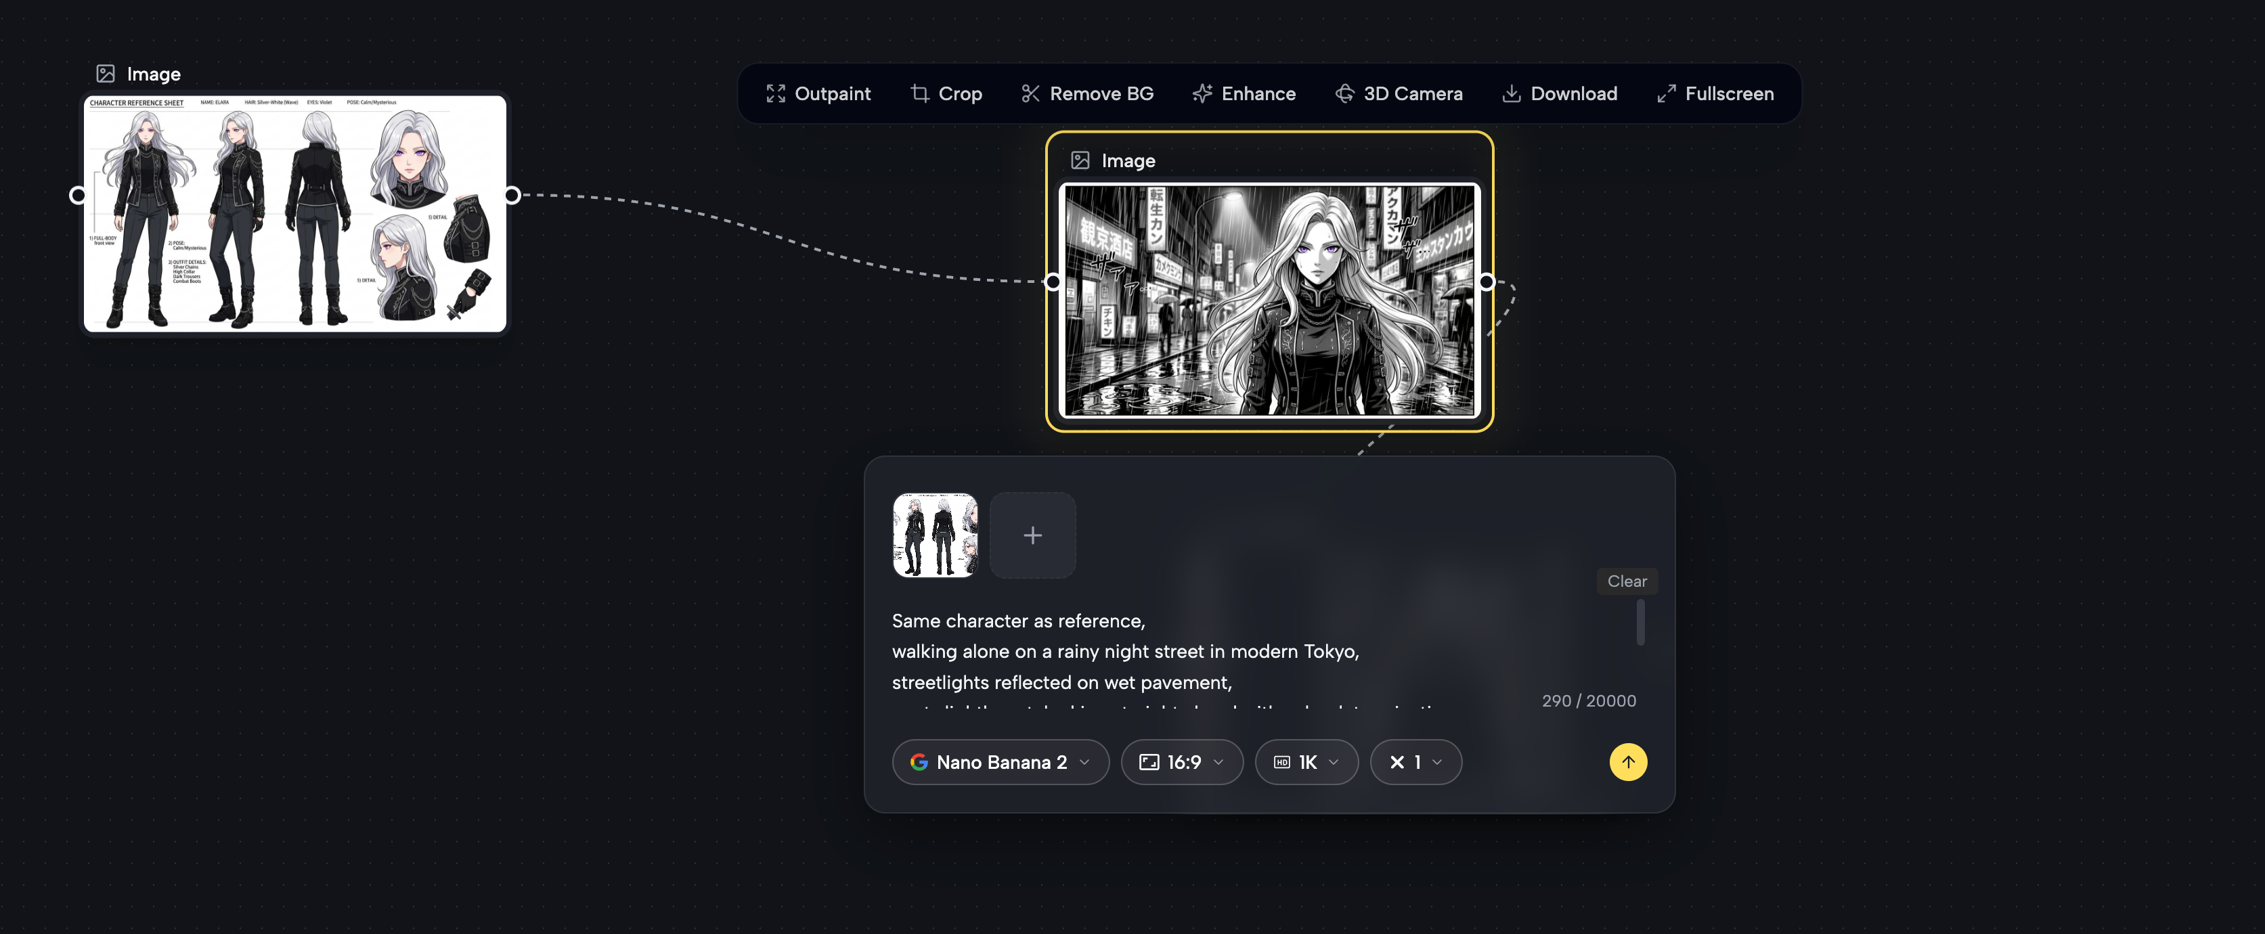The height and width of the screenshot is (934, 2265).
Task: Click the Outpaint tool icon
Action: (774, 93)
